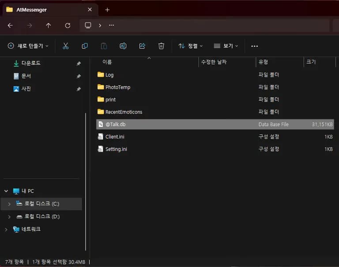
Task: Select the @Talk.db database file
Action: pyautogui.click(x=115, y=125)
